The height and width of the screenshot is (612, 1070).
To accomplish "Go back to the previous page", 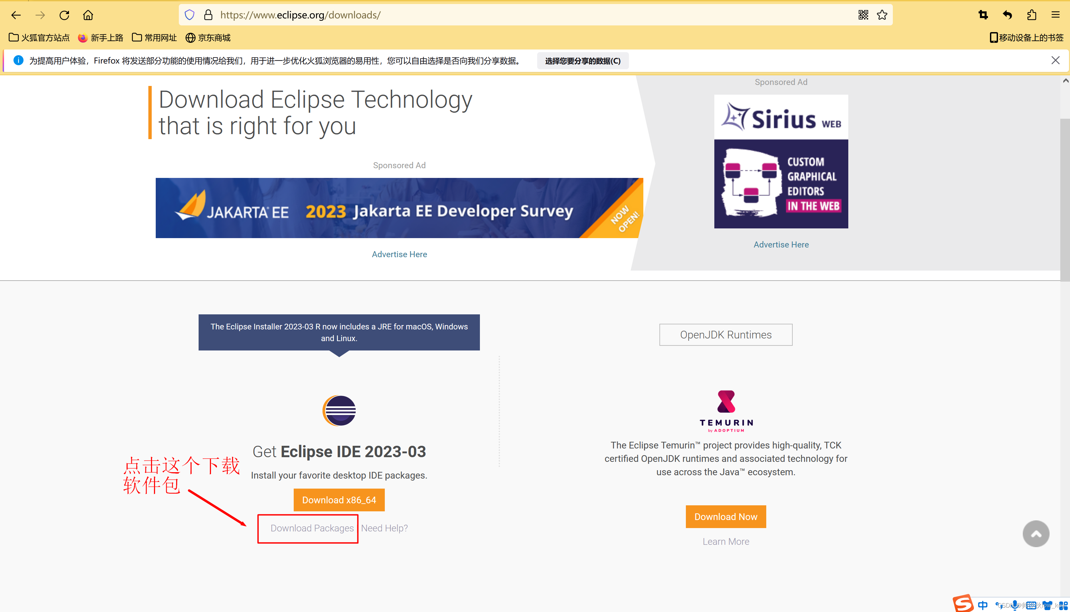I will tap(16, 15).
